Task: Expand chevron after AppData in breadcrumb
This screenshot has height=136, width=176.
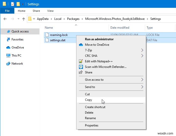Action: tap(51, 19)
